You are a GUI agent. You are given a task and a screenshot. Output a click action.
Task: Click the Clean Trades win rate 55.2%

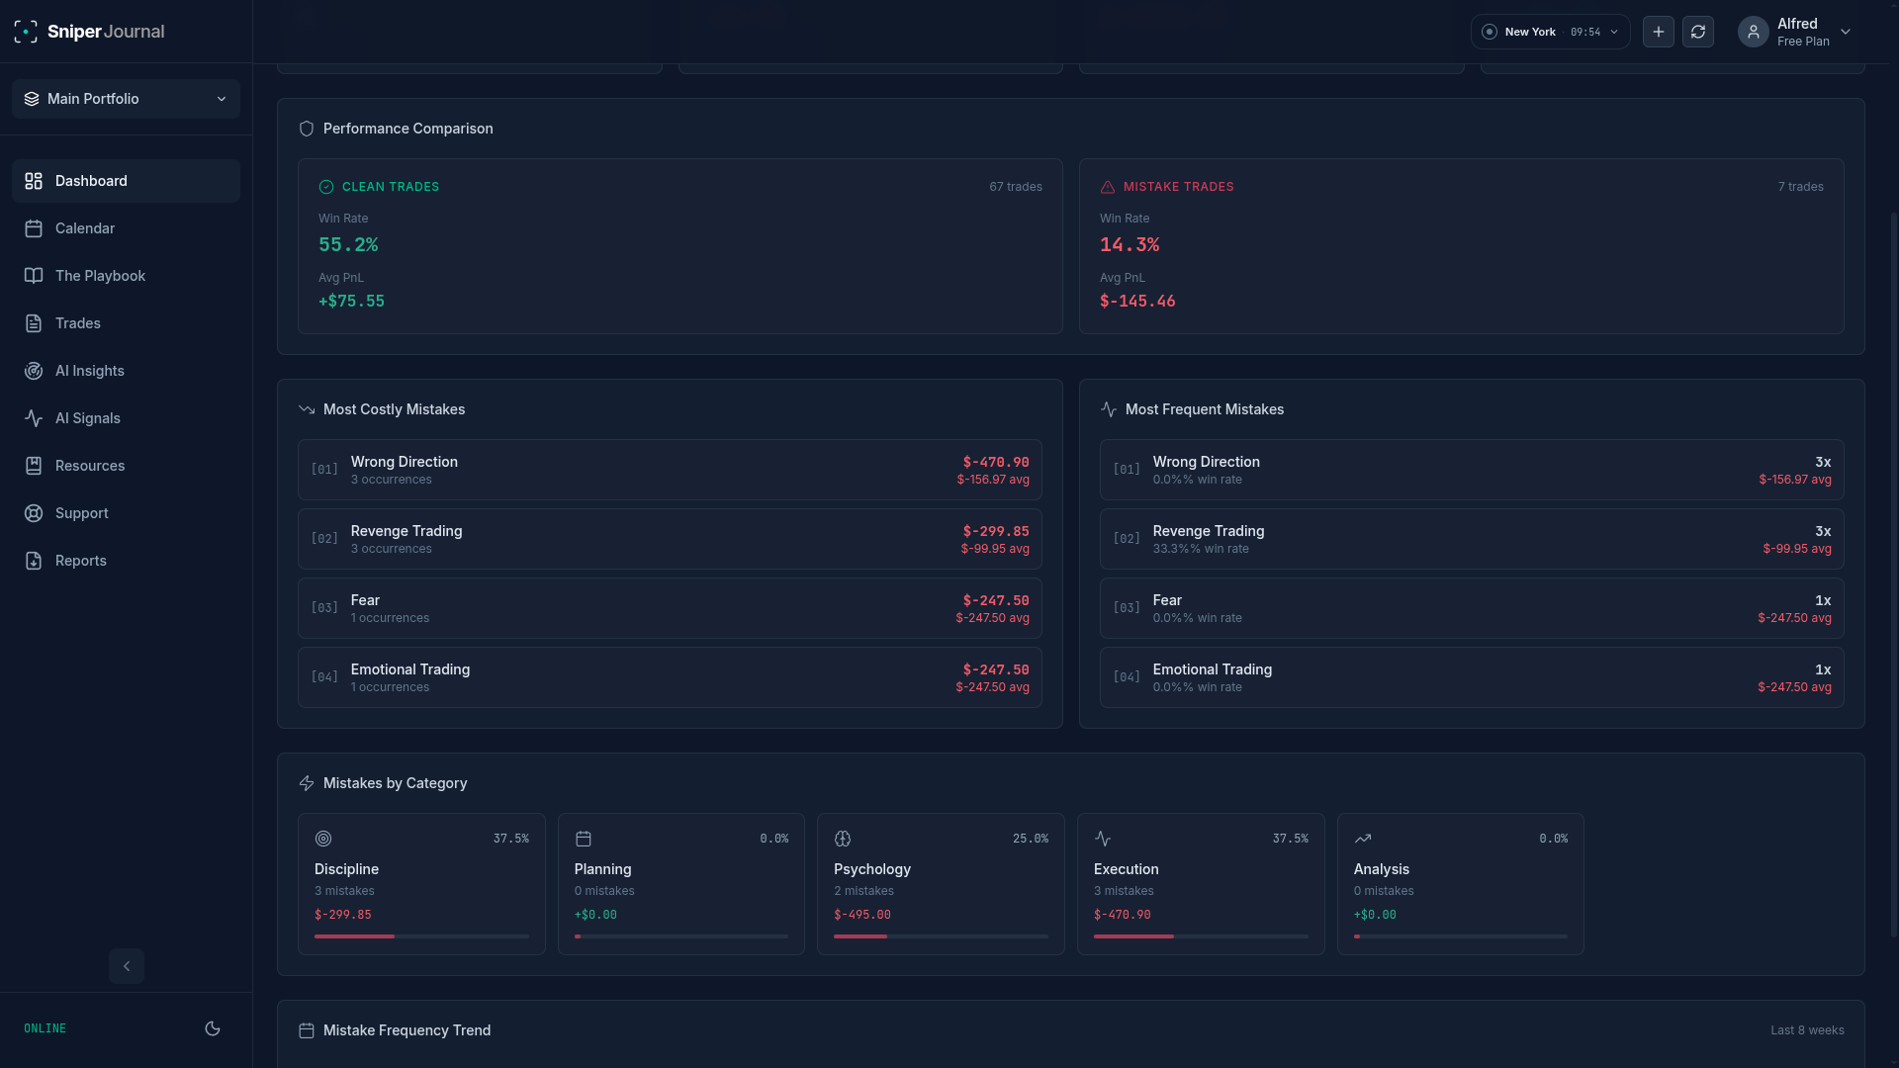(x=348, y=244)
